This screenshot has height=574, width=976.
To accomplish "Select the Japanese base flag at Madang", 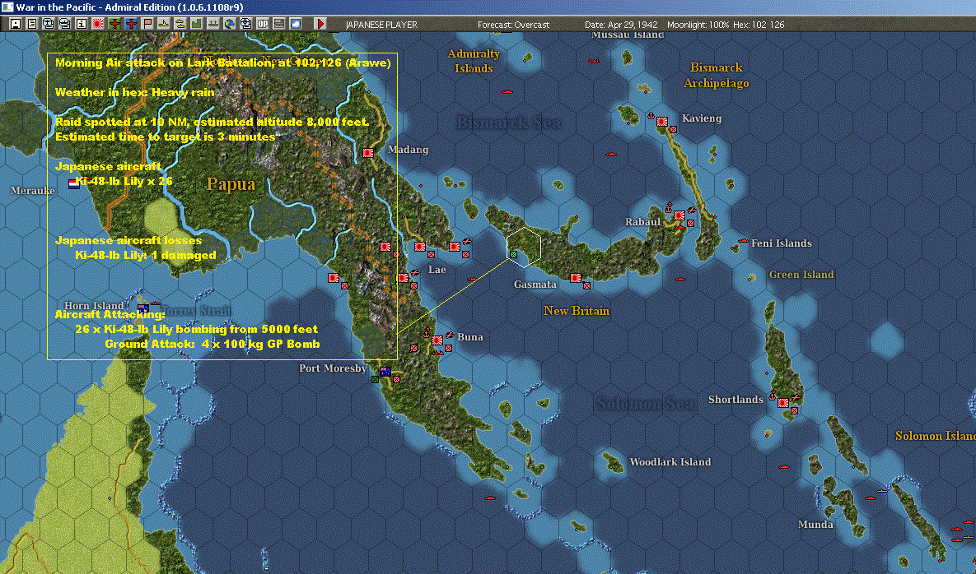I will [368, 152].
